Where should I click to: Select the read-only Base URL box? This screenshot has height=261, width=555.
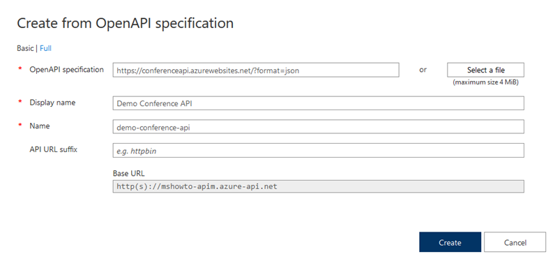click(318, 186)
